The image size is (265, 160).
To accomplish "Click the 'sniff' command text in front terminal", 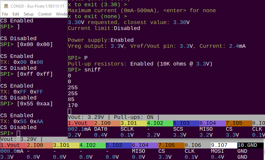I will tap(92, 69).
